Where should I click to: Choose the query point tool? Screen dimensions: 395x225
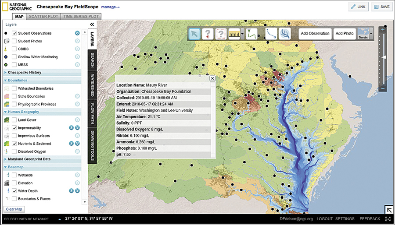pyautogui.click(x=208, y=34)
